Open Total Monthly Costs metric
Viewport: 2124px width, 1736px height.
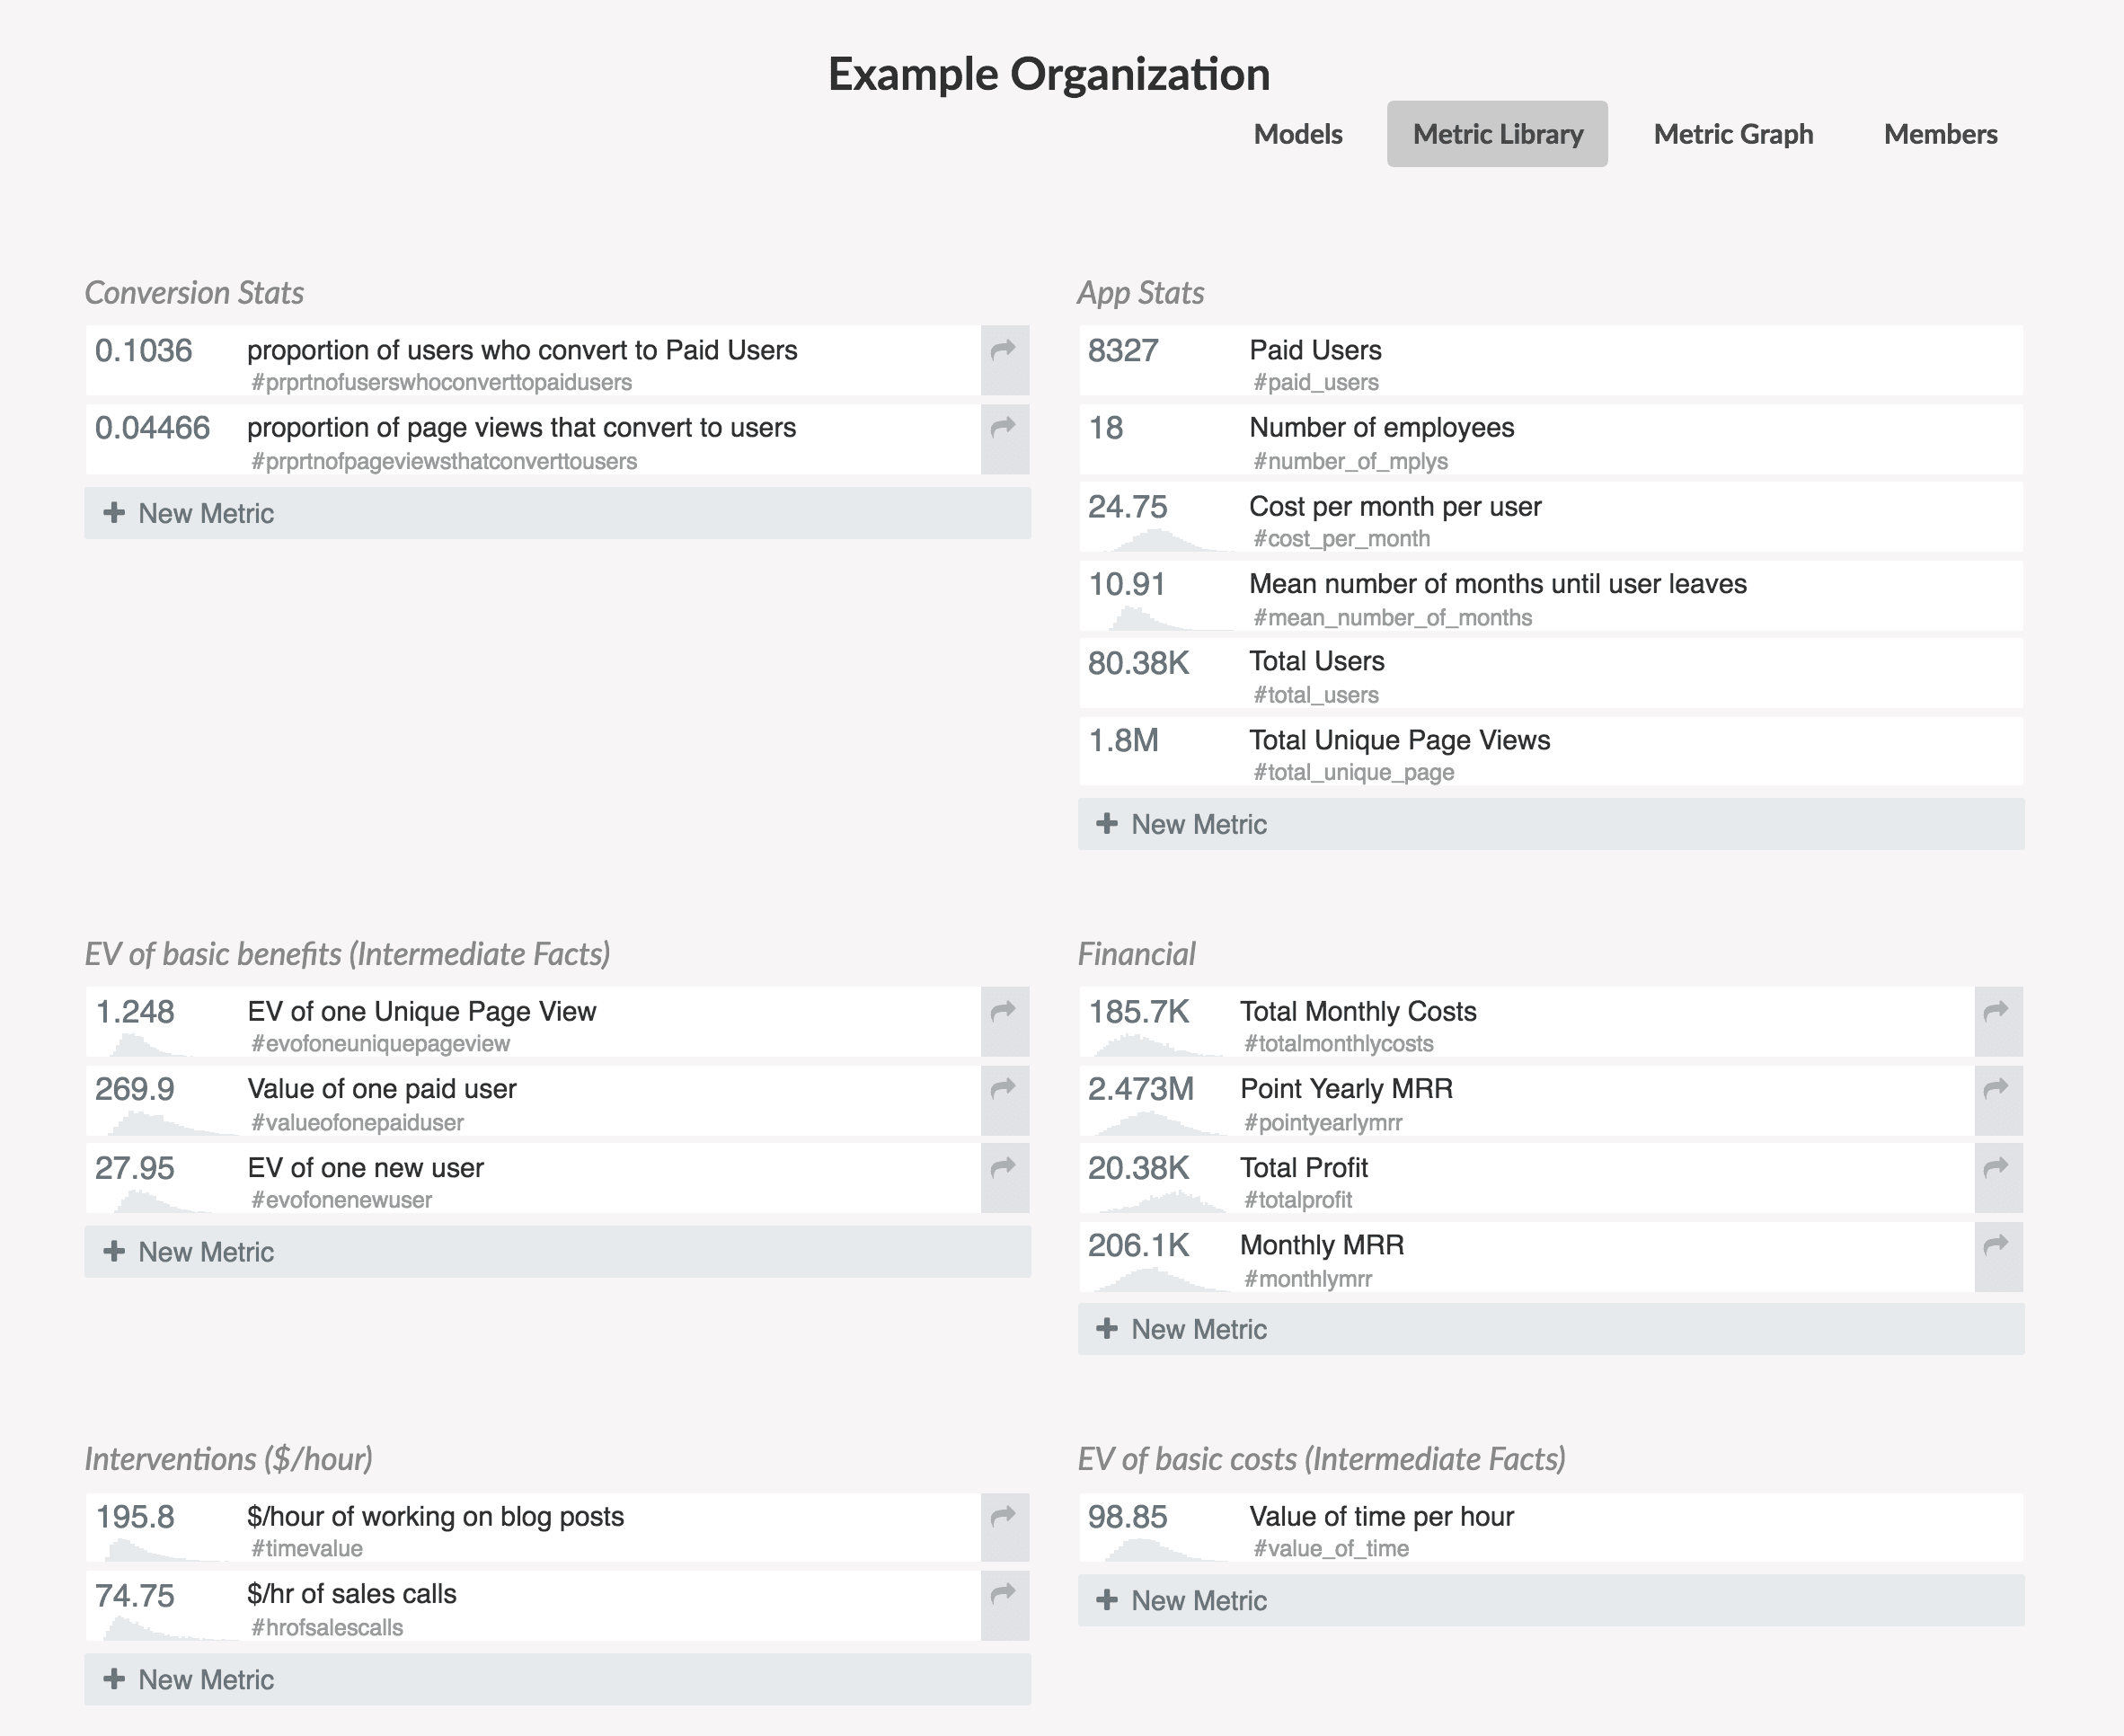pos(1527,1022)
